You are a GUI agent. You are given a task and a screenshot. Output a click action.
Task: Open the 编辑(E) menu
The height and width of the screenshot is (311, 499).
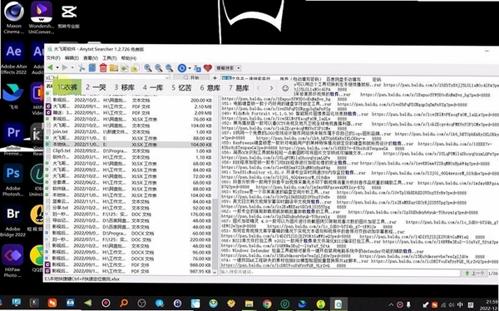(x=72, y=58)
